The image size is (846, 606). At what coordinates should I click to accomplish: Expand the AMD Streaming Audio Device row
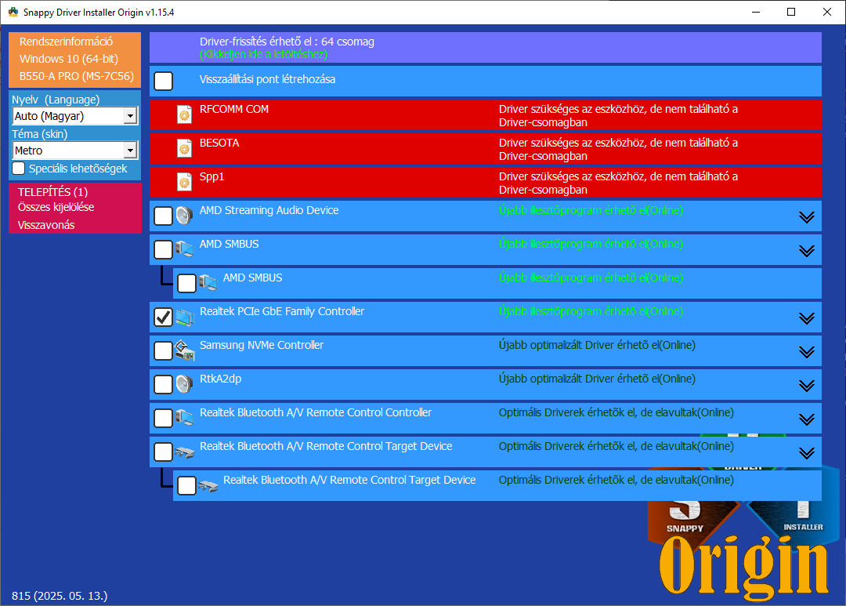(806, 217)
